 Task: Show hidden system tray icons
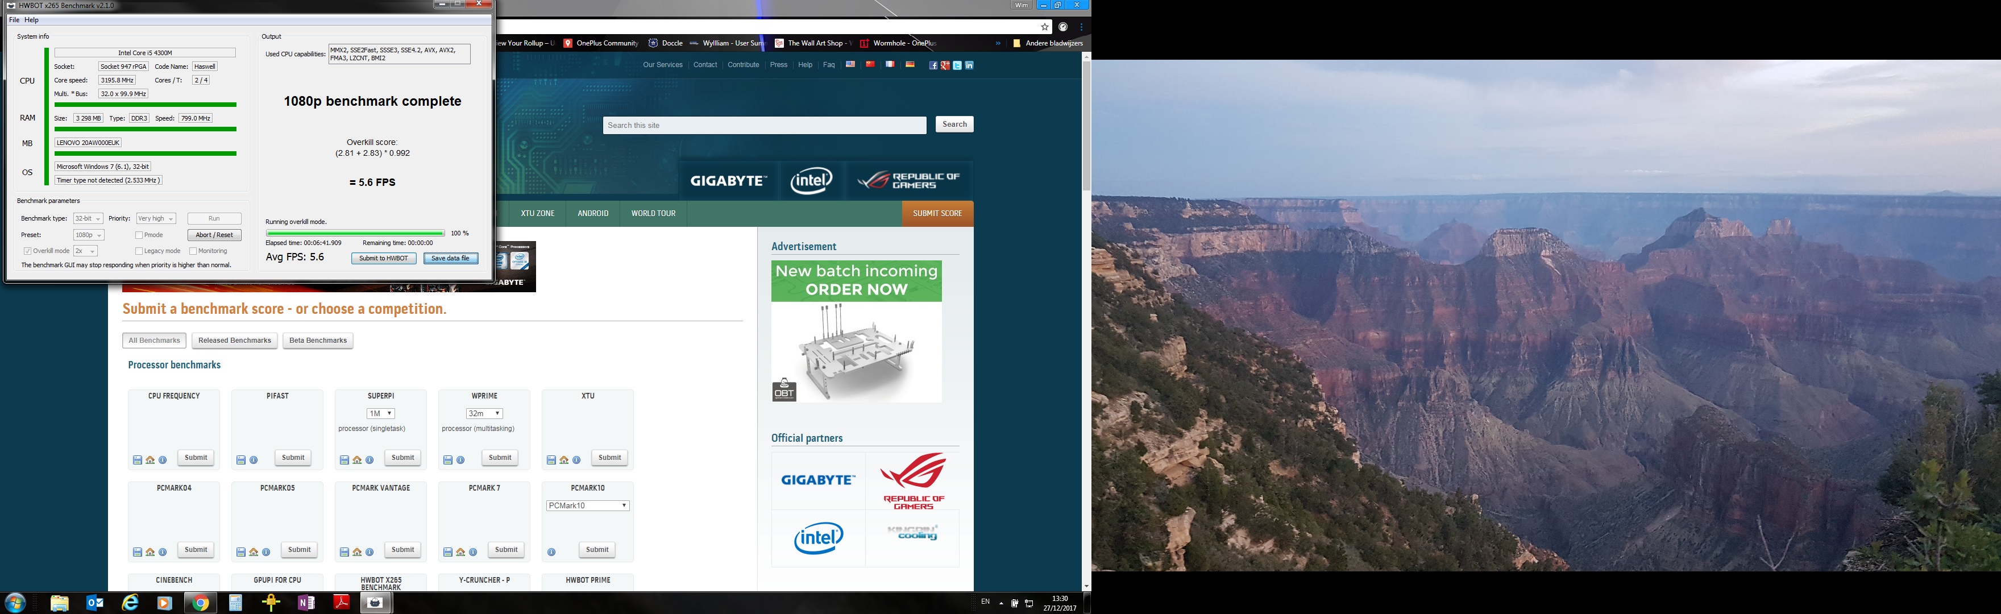[x=1001, y=602]
